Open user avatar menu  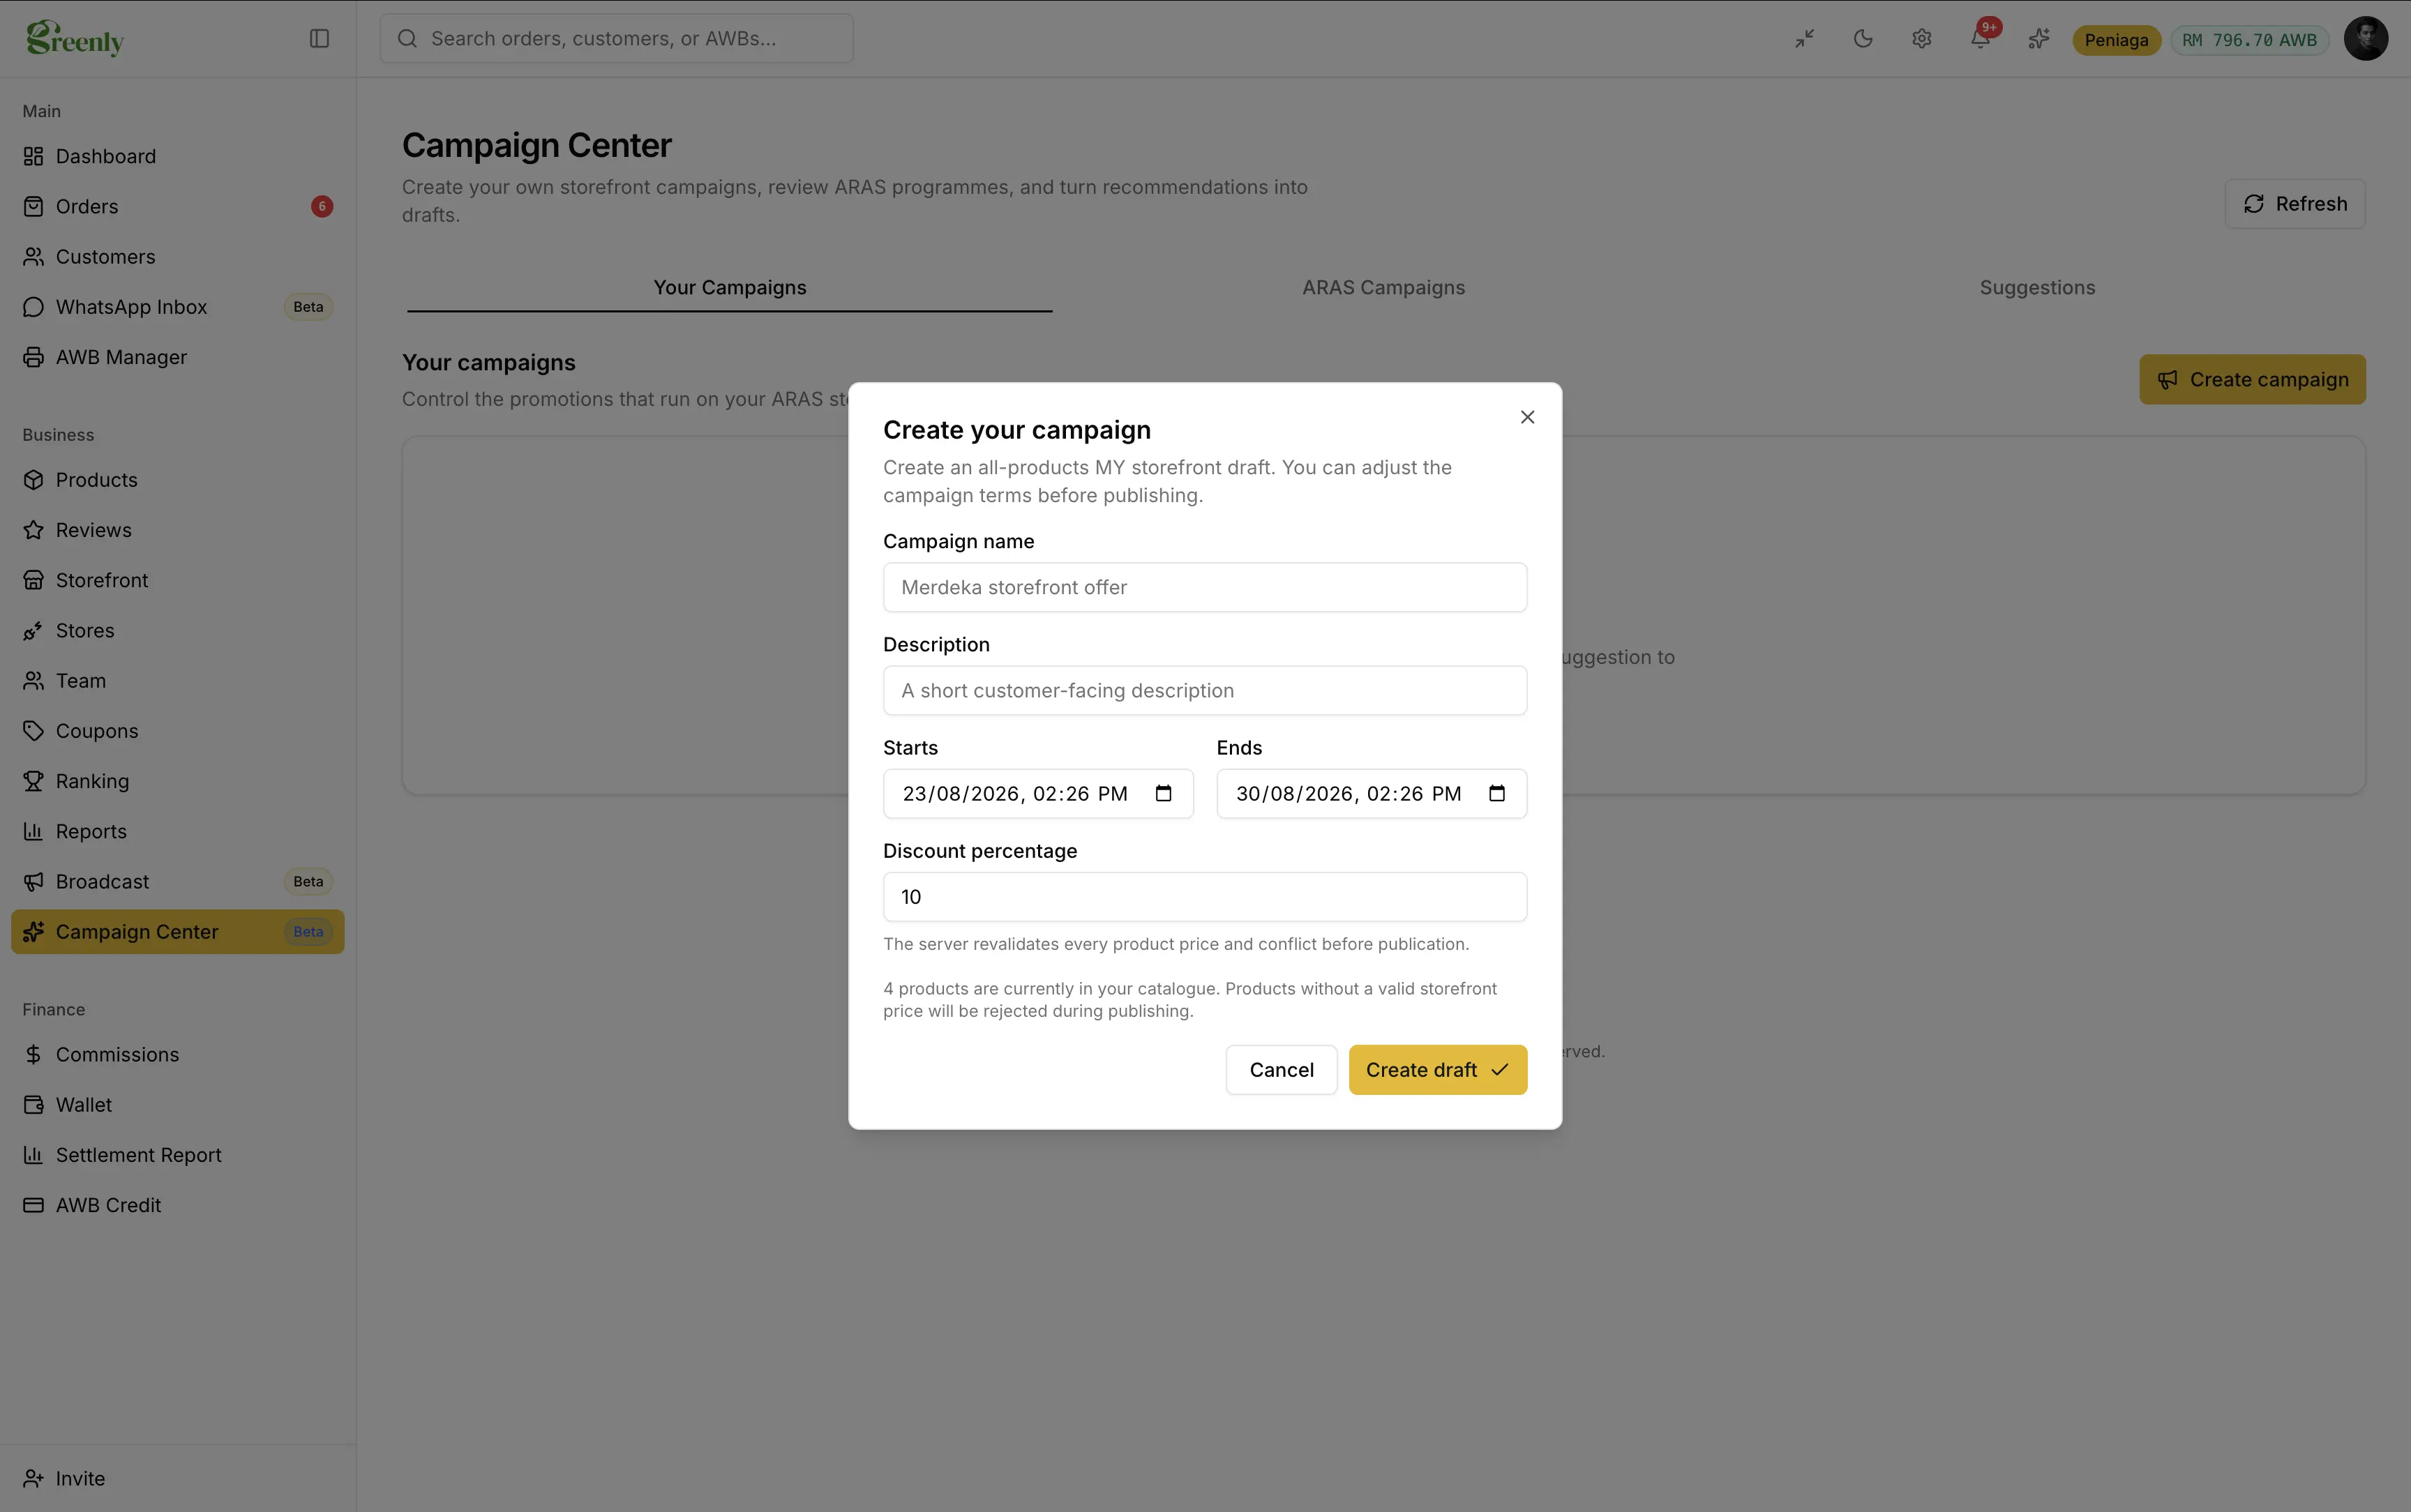[2366, 39]
